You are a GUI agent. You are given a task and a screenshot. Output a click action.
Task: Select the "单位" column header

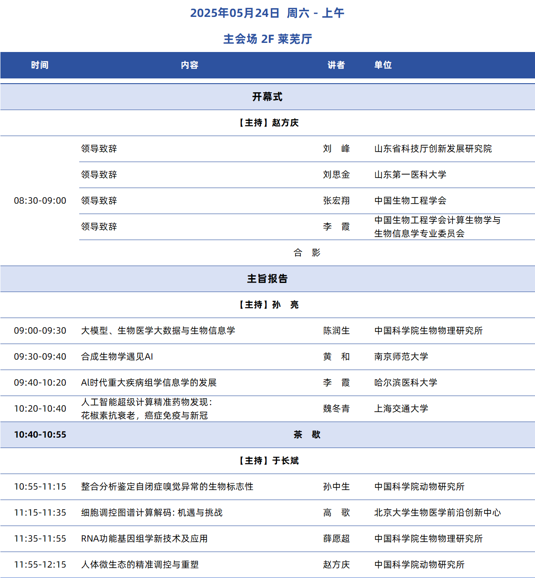click(383, 65)
